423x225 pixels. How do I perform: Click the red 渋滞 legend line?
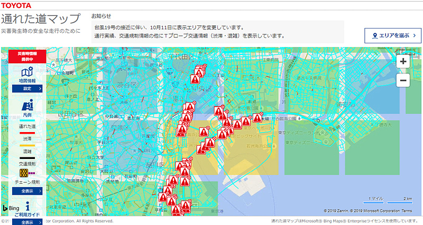click(27, 133)
